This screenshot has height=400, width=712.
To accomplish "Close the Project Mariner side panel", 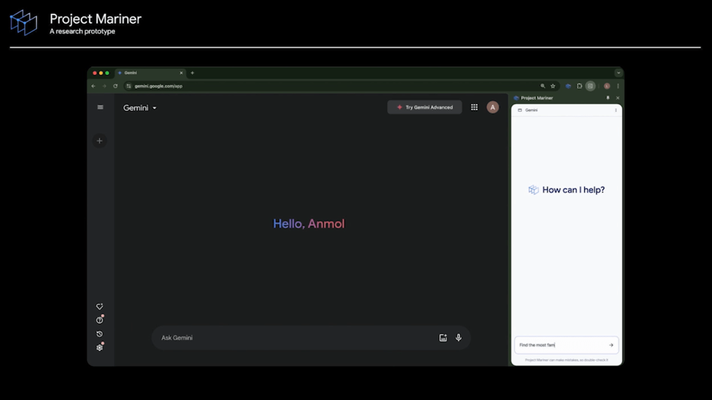I will (x=618, y=98).
